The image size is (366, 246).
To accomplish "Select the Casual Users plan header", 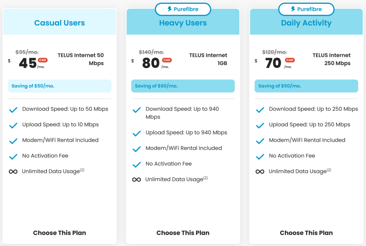I will pyautogui.click(x=59, y=22).
